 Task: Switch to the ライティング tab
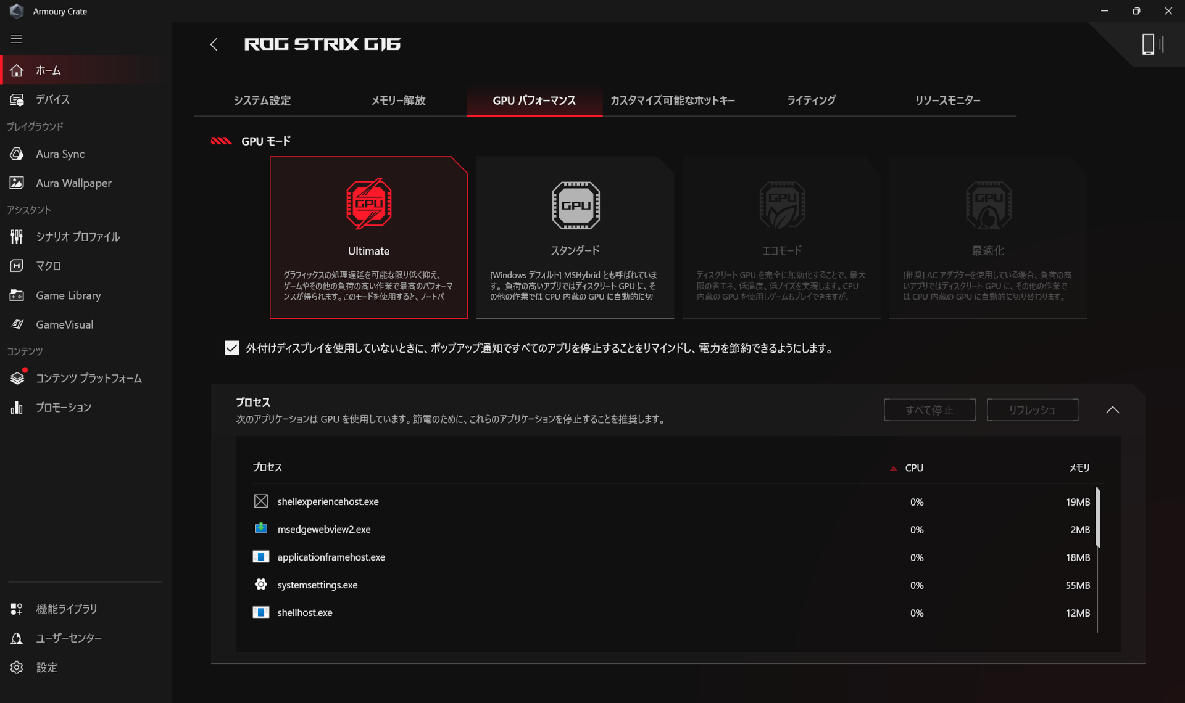pos(810,101)
